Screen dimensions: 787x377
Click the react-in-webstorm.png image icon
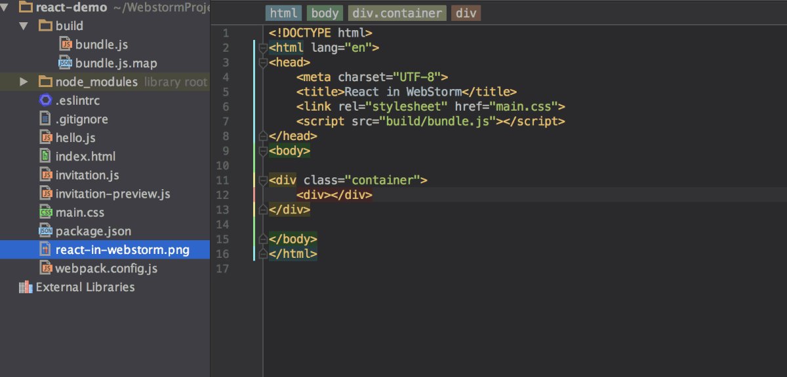(45, 249)
